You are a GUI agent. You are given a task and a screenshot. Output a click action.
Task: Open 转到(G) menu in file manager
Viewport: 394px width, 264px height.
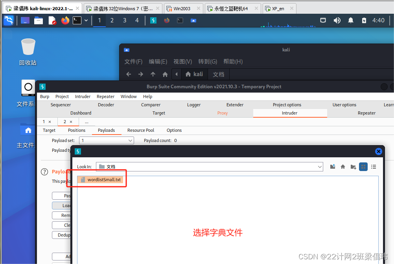[x=208, y=62]
